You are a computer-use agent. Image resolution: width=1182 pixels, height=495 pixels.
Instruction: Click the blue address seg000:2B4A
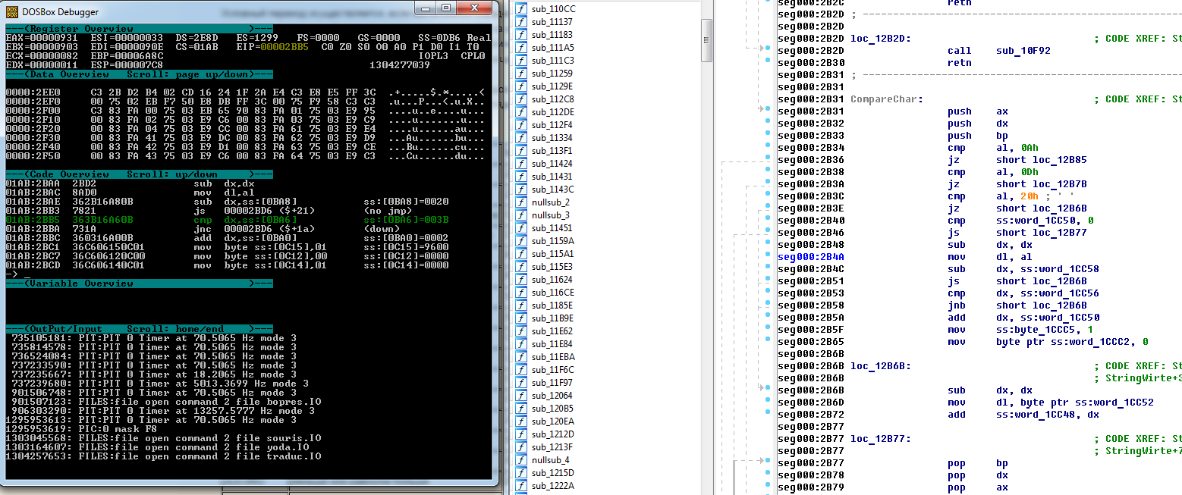click(x=811, y=257)
